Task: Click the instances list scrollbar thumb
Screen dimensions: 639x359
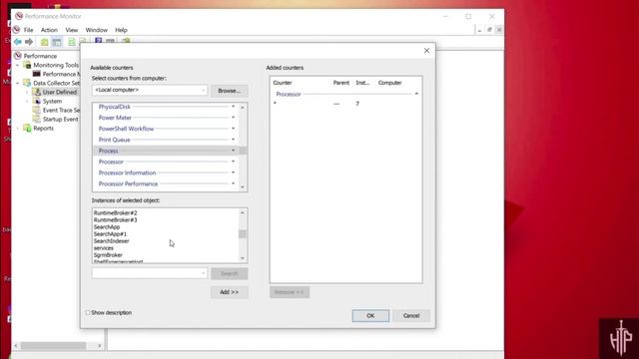Action: [x=243, y=234]
